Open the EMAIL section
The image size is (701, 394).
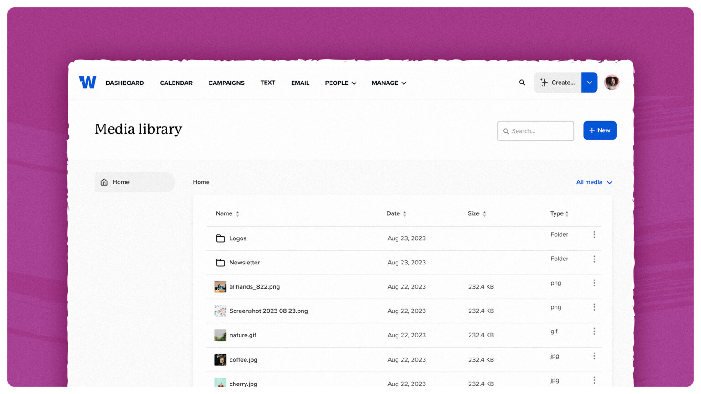300,83
